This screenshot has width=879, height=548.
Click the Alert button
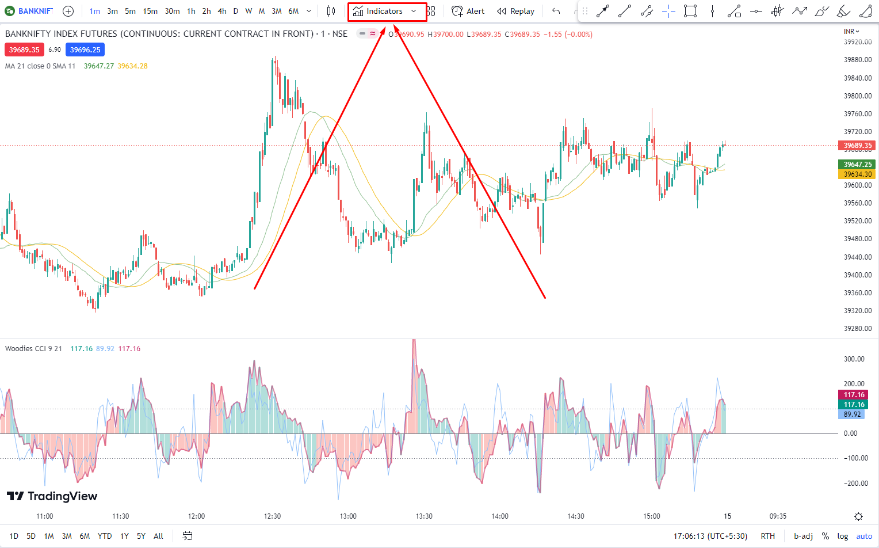[468, 10]
